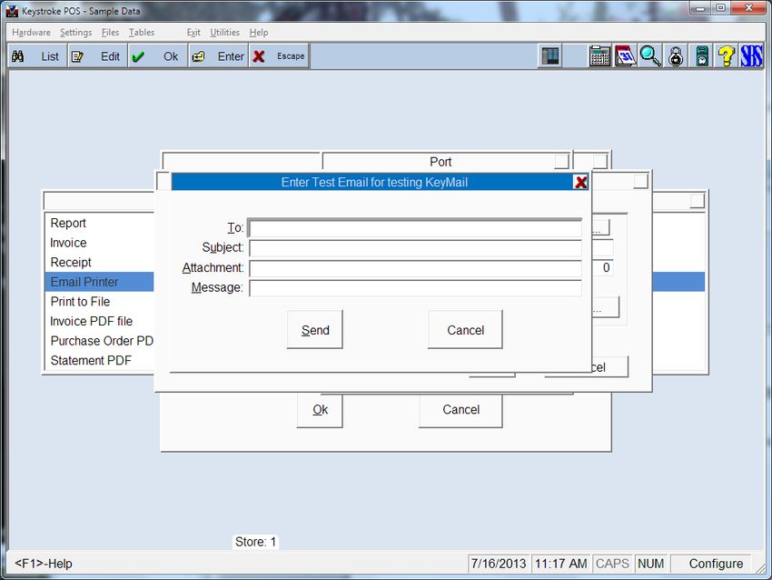Click the field showing value 0
772x580 pixels.
tap(603, 267)
